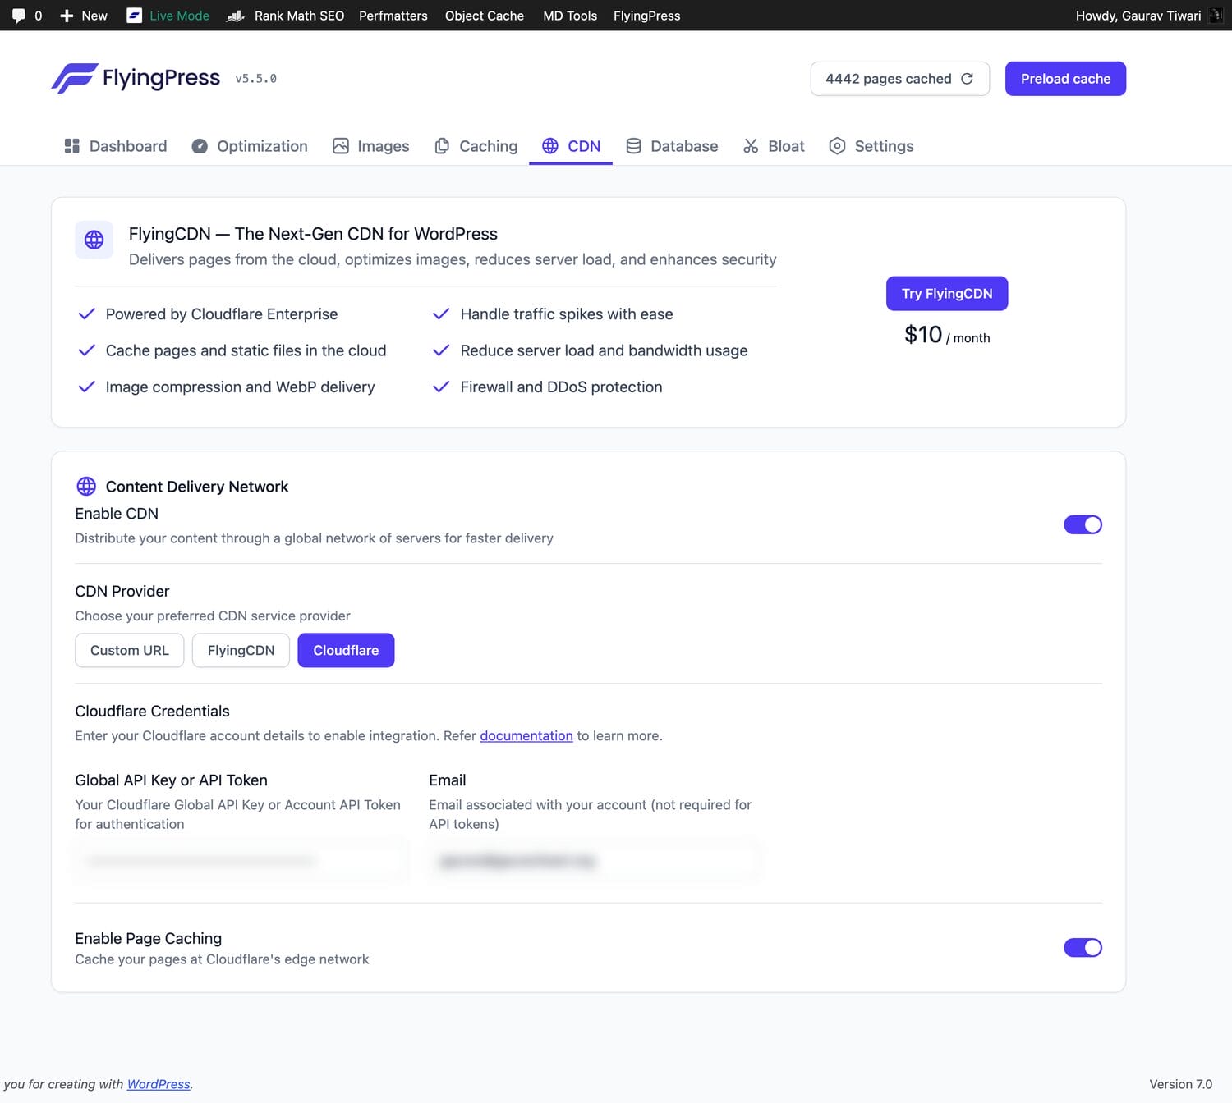
Task: Click the Bloat scissors icon
Action: 751,146
